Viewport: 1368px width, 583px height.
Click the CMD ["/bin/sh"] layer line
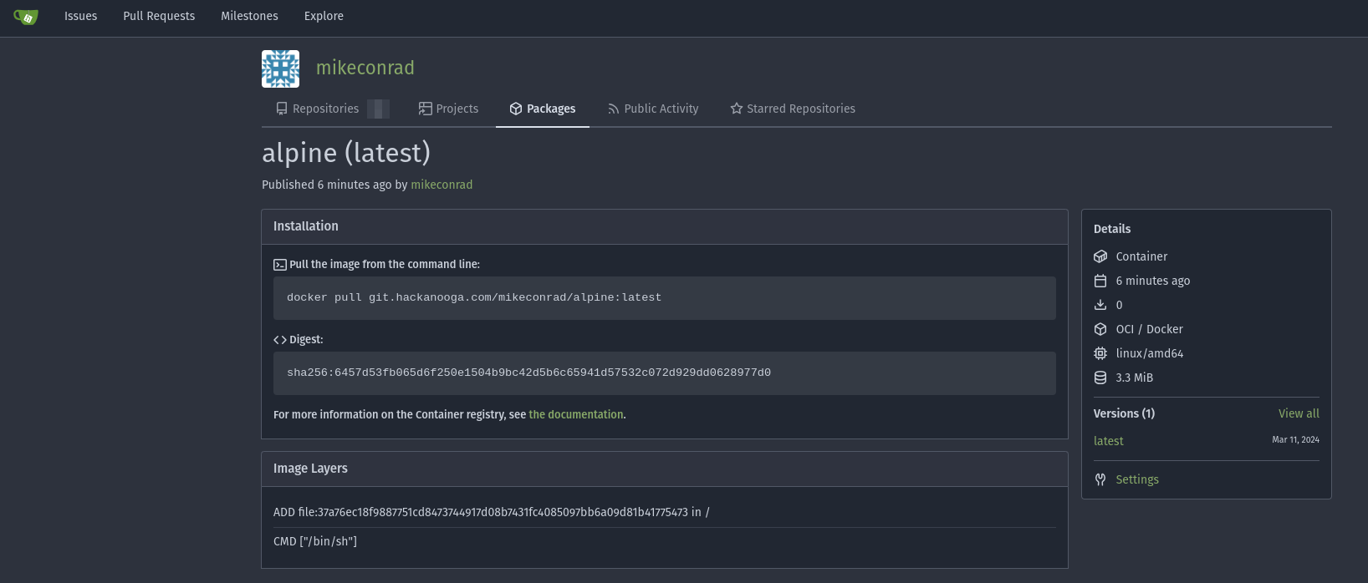click(x=315, y=541)
